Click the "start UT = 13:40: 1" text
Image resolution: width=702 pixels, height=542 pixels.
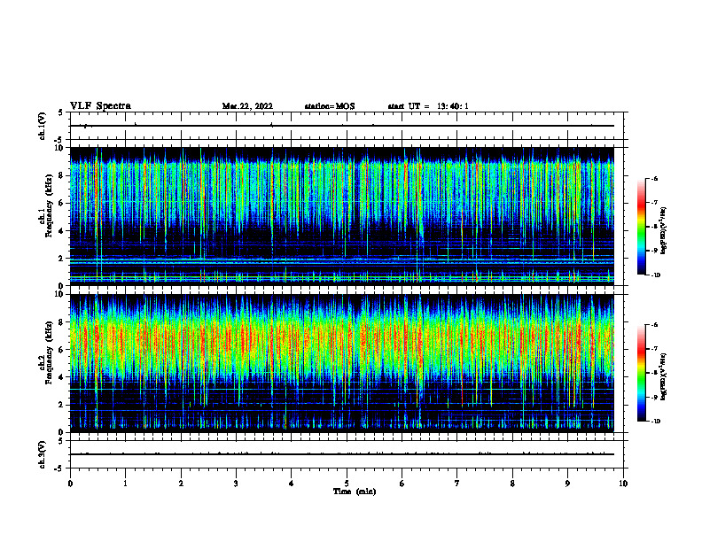(428, 106)
